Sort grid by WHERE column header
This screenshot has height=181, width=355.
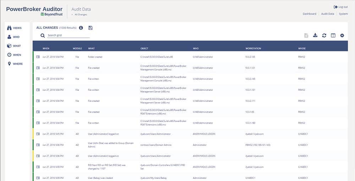click(x=302, y=49)
